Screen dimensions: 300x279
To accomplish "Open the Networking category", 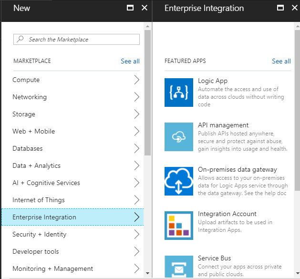I will tap(30, 97).
